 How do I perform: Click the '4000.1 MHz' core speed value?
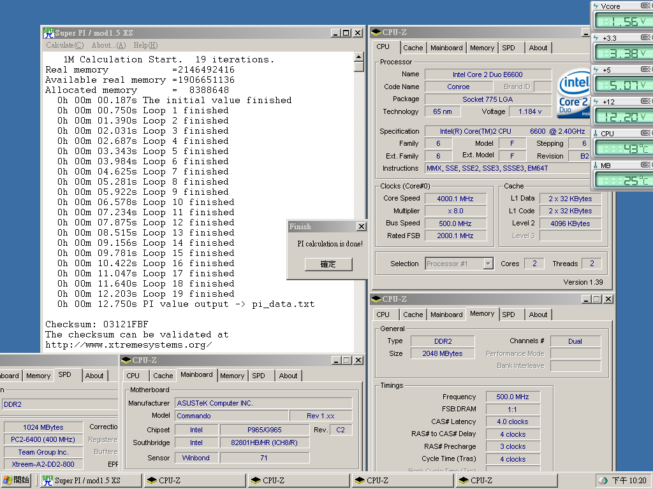coord(455,199)
